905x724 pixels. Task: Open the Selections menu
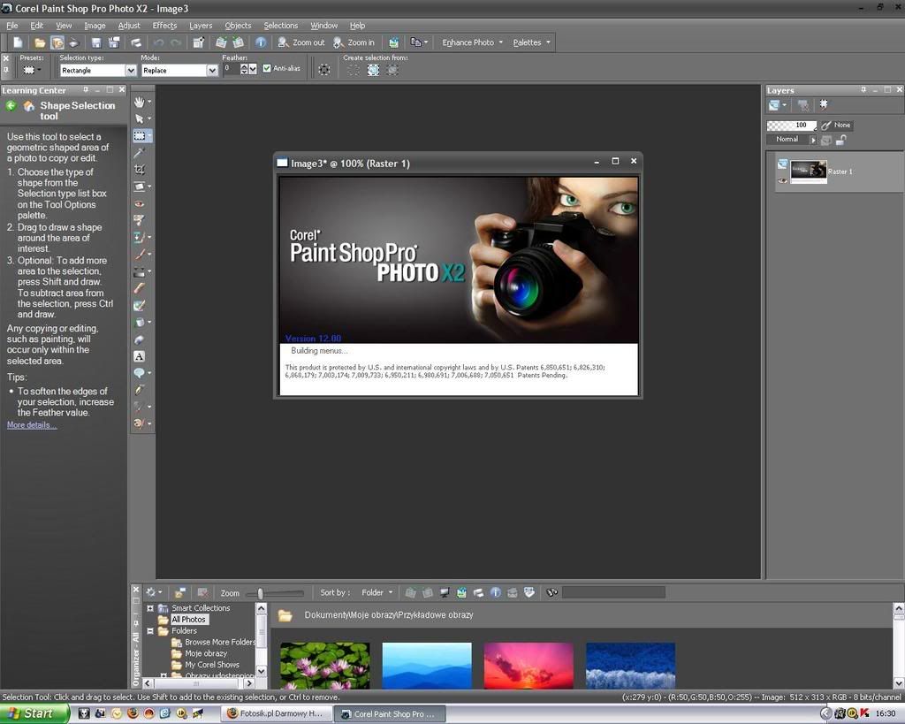pos(280,26)
